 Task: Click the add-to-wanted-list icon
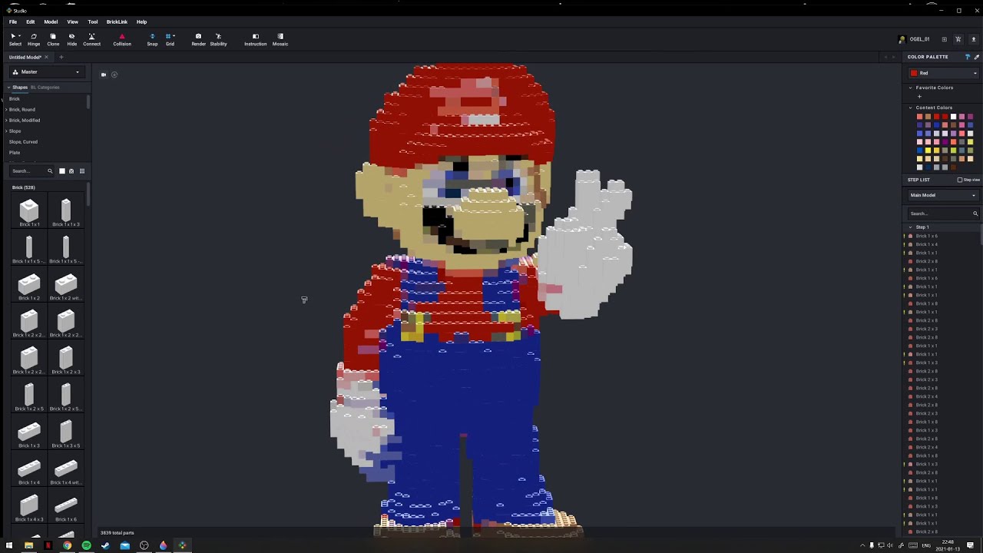[944, 39]
